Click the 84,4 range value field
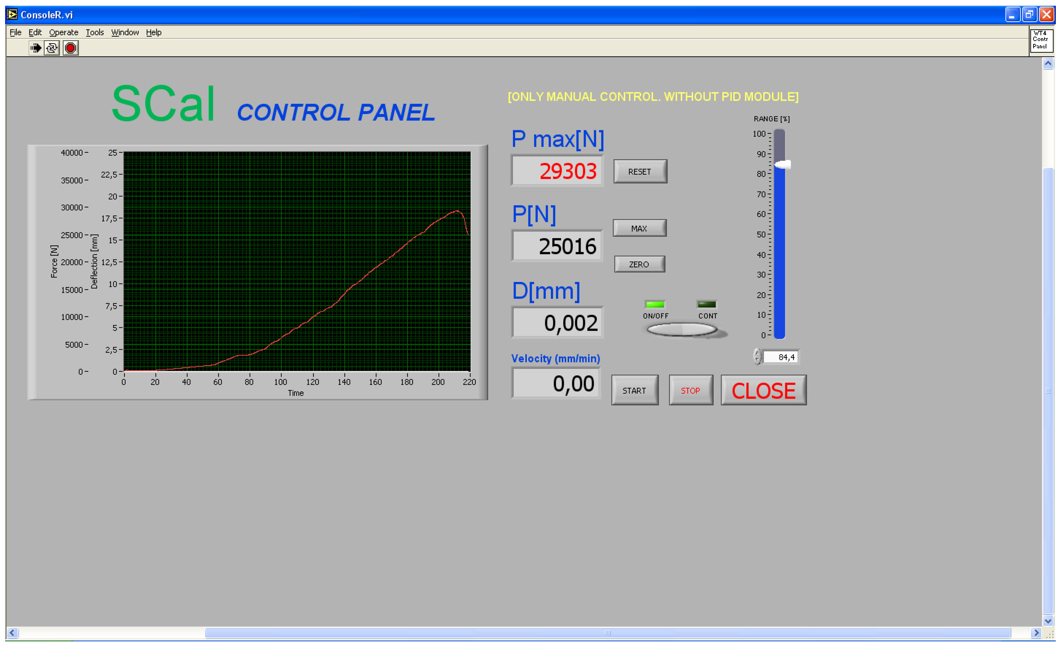 (781, 357)
